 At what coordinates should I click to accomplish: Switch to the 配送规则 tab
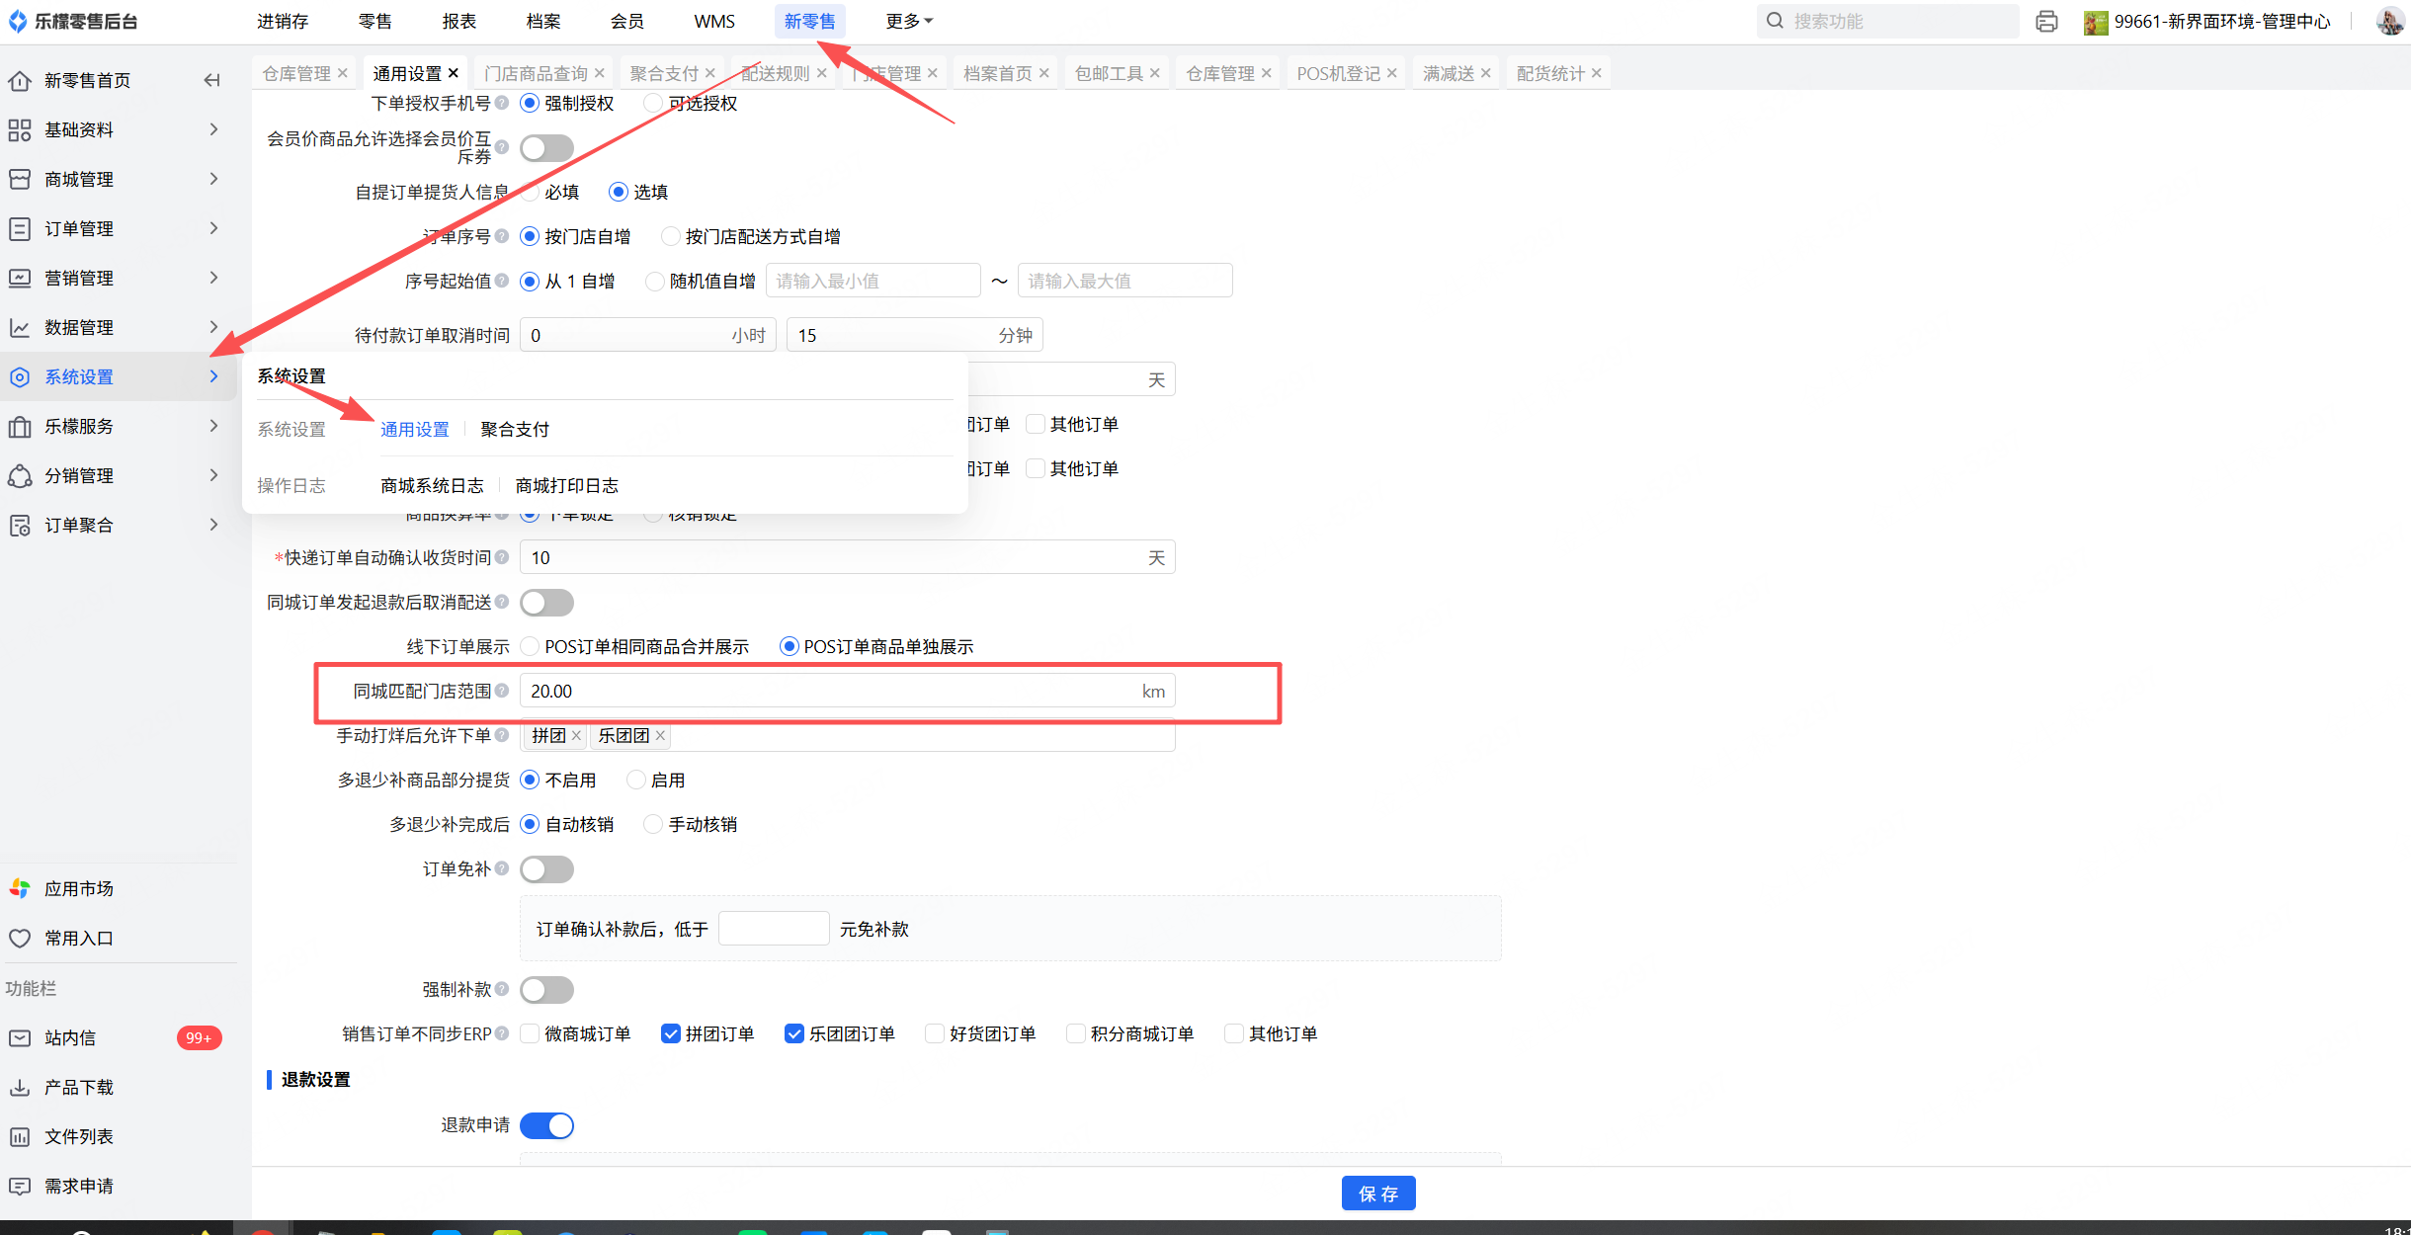(x=775, y=73)
